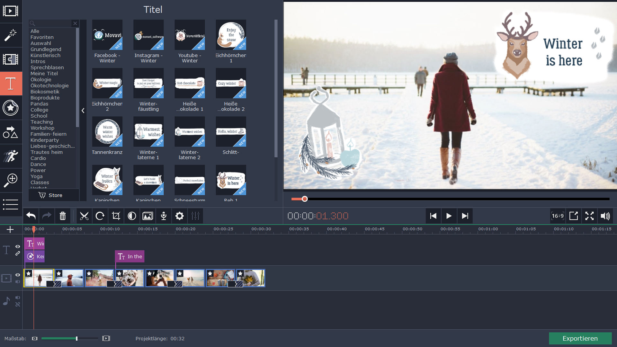617x347 pixels.
Task: Open the 16:9 aspect ratio dropdown
Action: pos(558,216)
